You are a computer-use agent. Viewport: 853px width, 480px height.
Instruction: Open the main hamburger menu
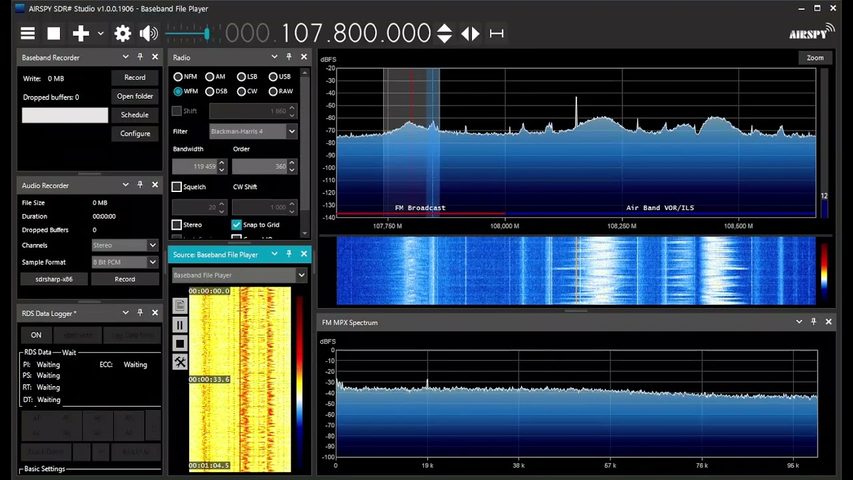(x=27, y=33)
